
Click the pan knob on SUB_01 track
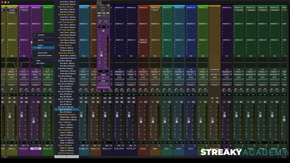click(x=12, y=90)
